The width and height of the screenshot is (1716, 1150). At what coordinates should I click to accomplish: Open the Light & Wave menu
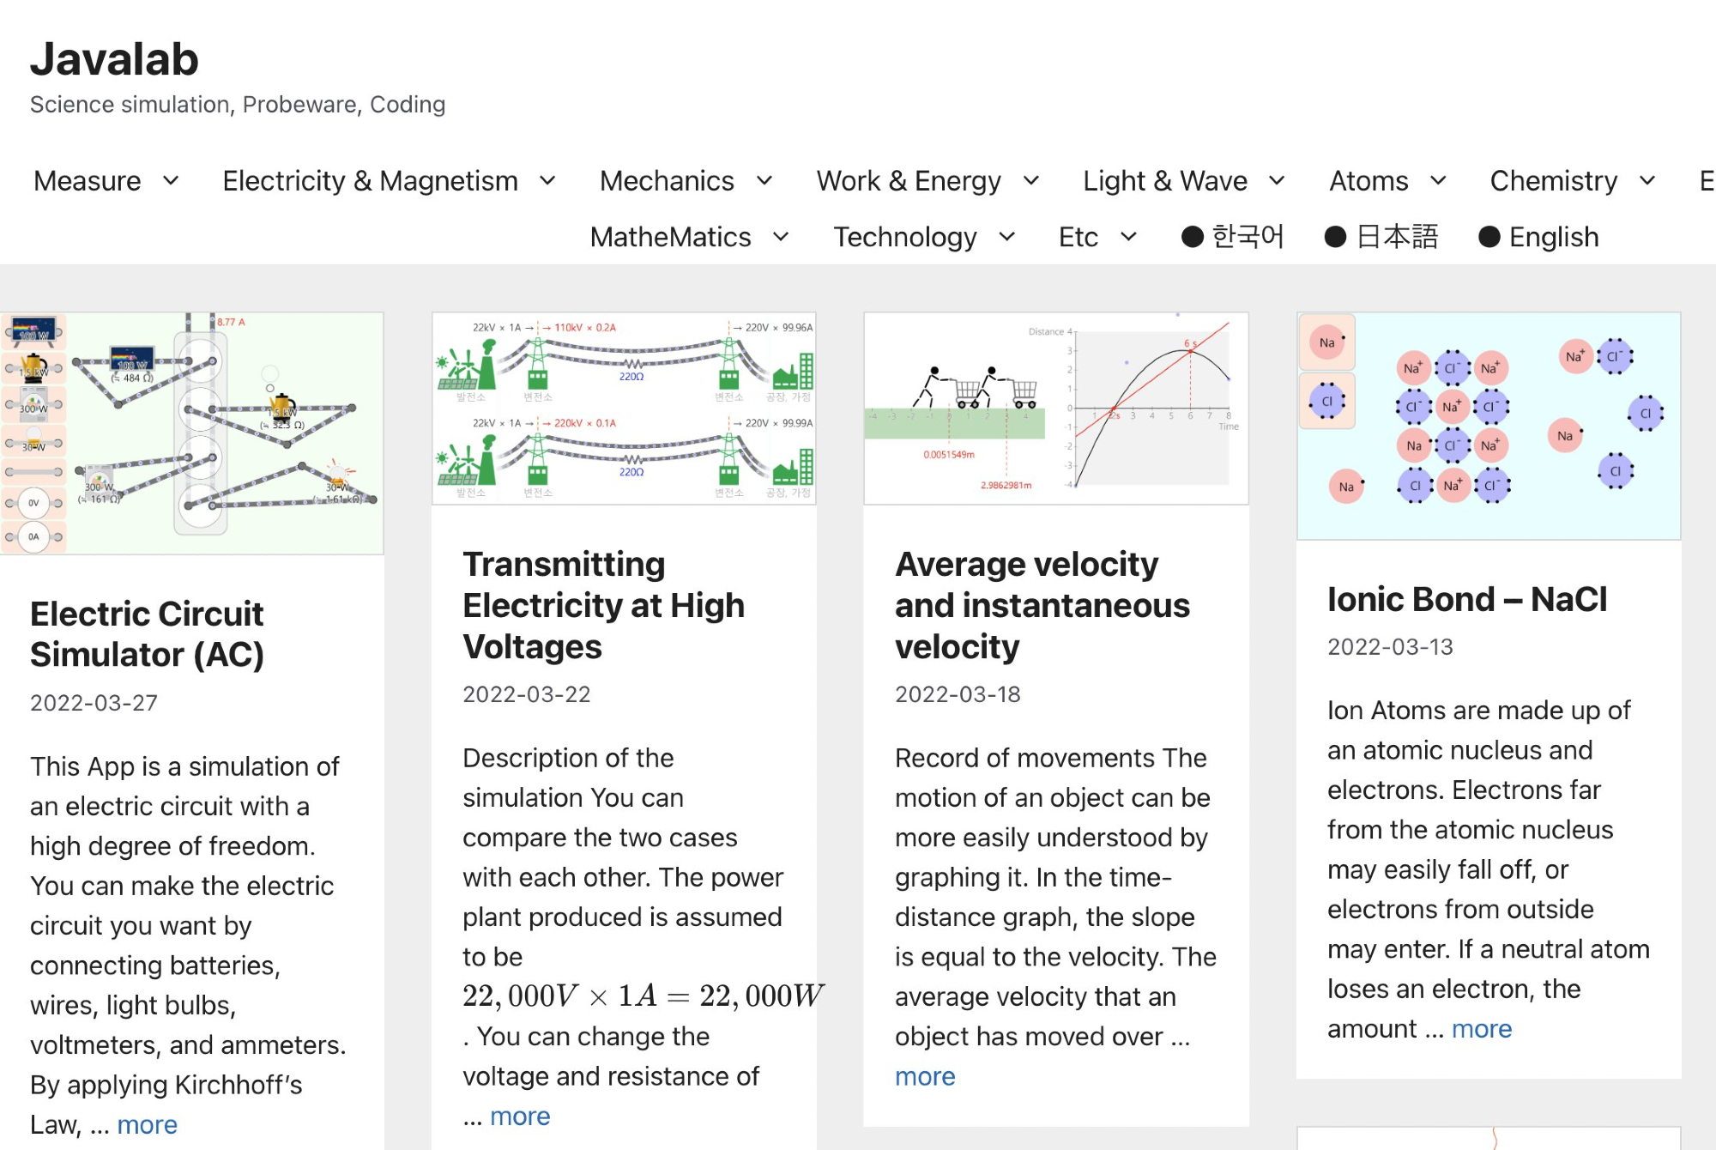pyautogui.click(x=1164, y=181)
